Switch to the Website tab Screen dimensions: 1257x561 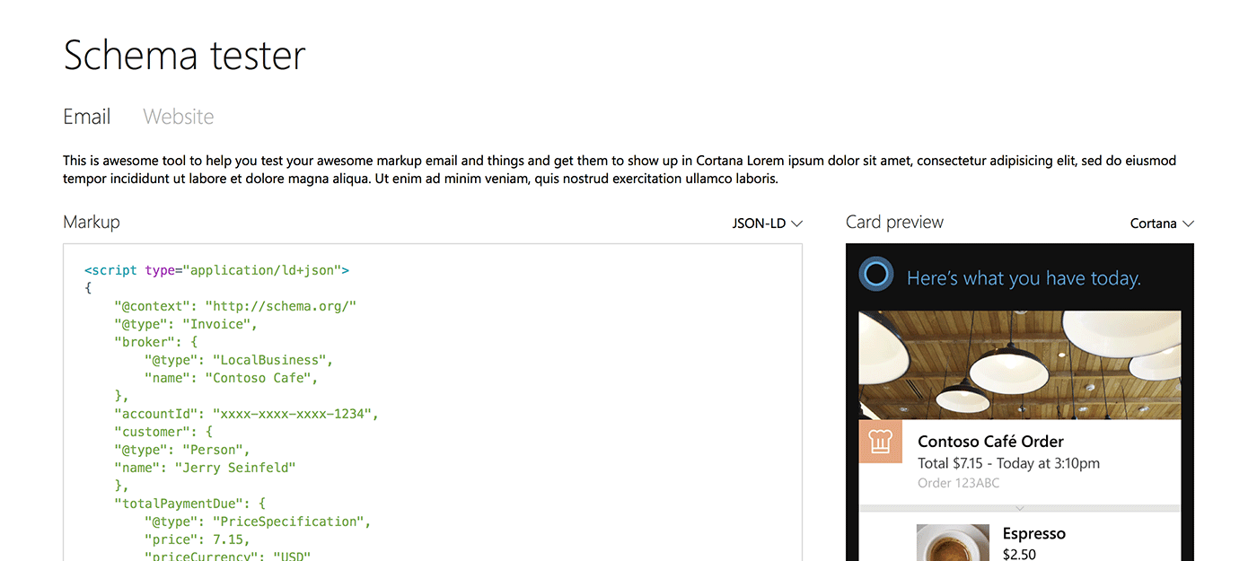pos(178,117)
